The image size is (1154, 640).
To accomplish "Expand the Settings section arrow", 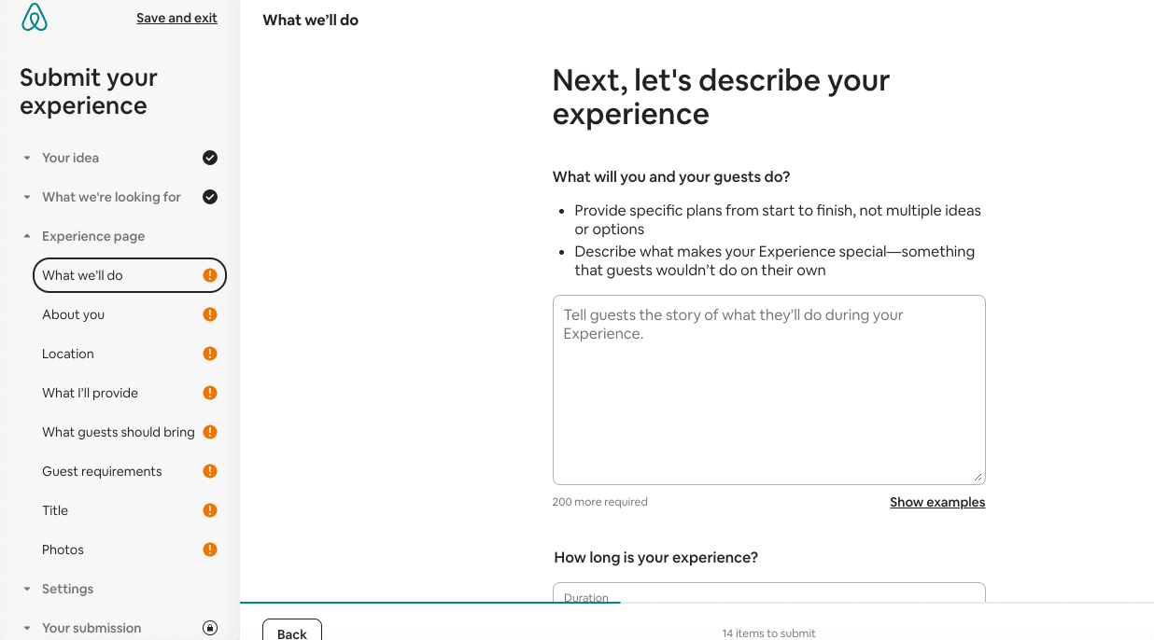I will point(27,590).
